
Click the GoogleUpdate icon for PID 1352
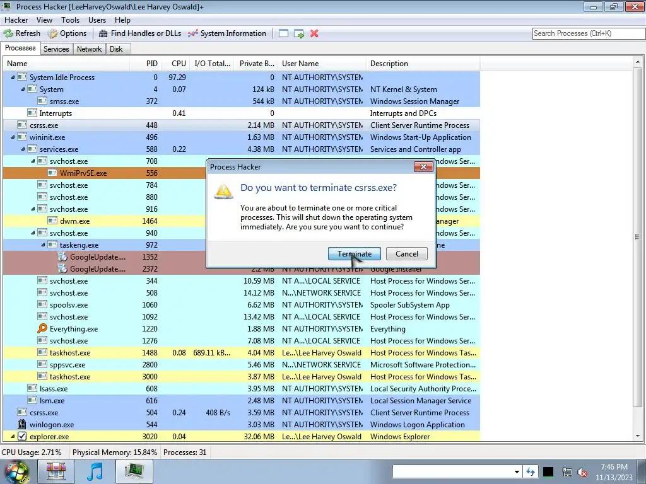coord(62,257)
